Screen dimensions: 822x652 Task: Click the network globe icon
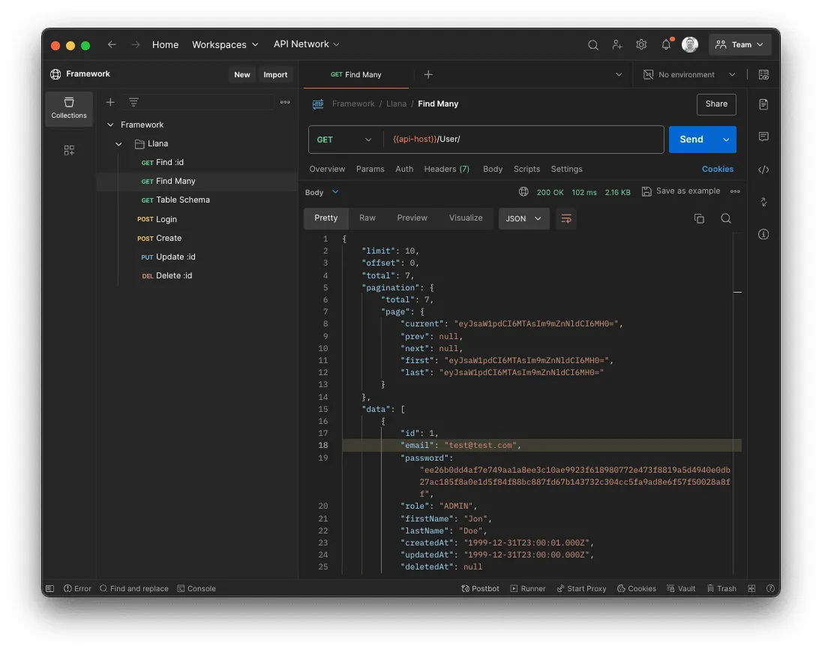pos(523,192)
